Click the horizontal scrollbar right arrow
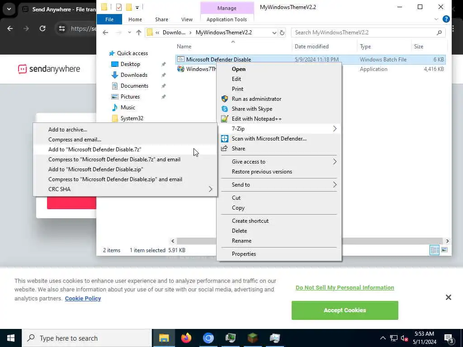 click(x=447, y=241)
